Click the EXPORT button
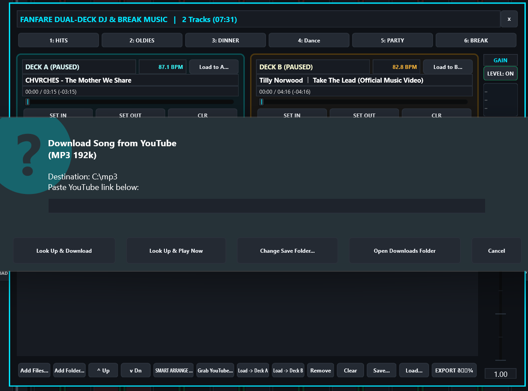The width and height of the screenshot is (528, 391). pyautogui.click(x=454, y=371)
